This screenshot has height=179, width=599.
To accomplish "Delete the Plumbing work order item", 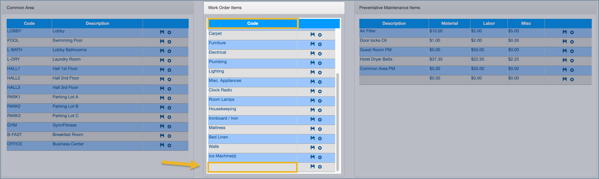I will click(x=320, y=63).
